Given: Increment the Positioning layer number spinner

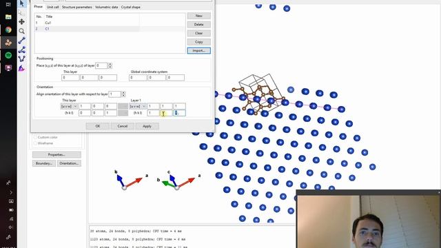Looking at the screenshot, I should point(110,64).
